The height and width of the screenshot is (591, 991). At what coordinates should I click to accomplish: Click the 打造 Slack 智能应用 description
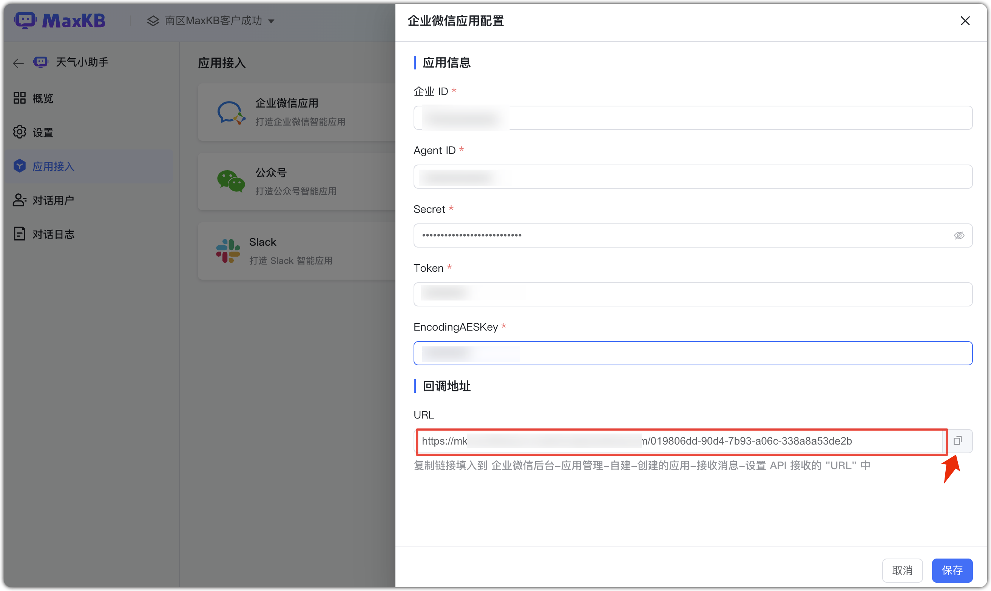(x=291, y=261)
